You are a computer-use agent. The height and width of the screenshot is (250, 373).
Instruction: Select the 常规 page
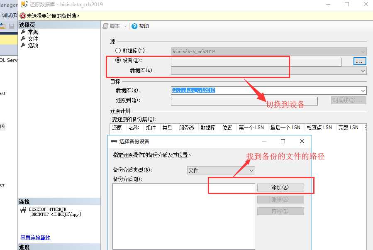(33, 32)
